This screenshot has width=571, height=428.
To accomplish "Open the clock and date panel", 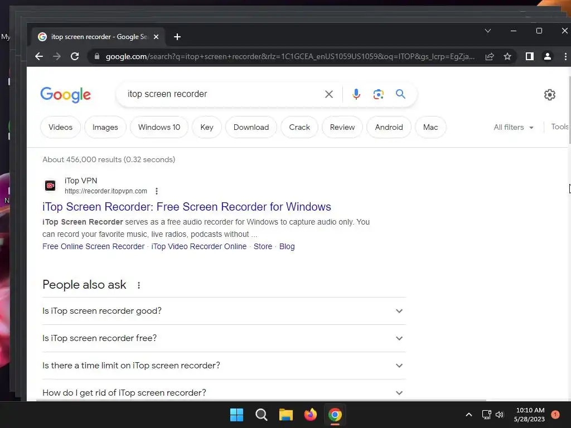I will (x=530, y=415).
